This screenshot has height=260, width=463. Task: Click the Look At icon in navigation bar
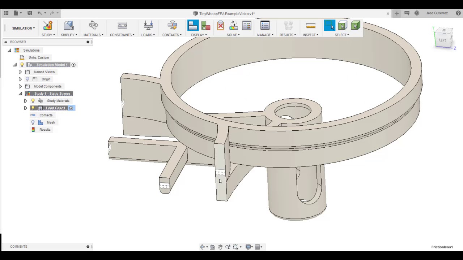[212, 247]
